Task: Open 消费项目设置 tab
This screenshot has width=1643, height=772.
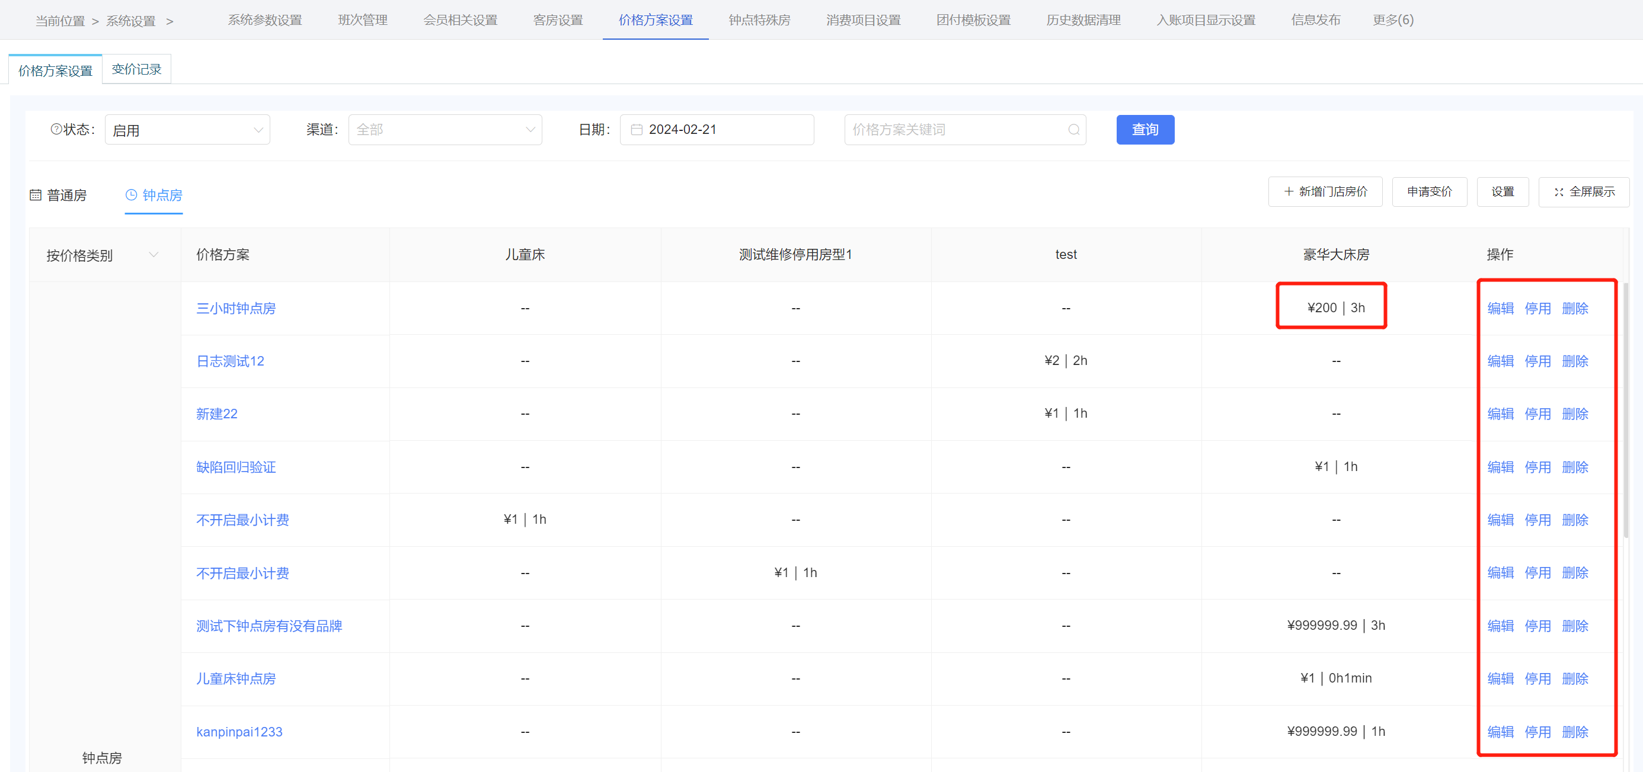Action: click(x=863, y=20)
